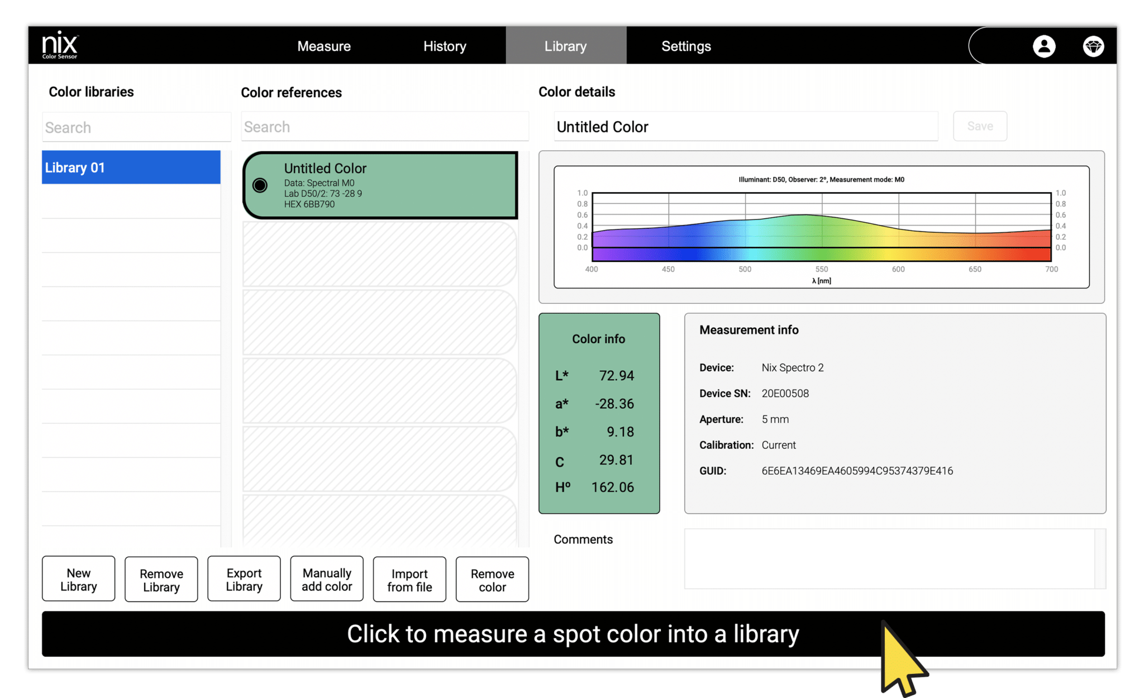Open Manually add color dialog
Image resolution: width=1144 pixels, height=698 pixels.
click(327, 579)
